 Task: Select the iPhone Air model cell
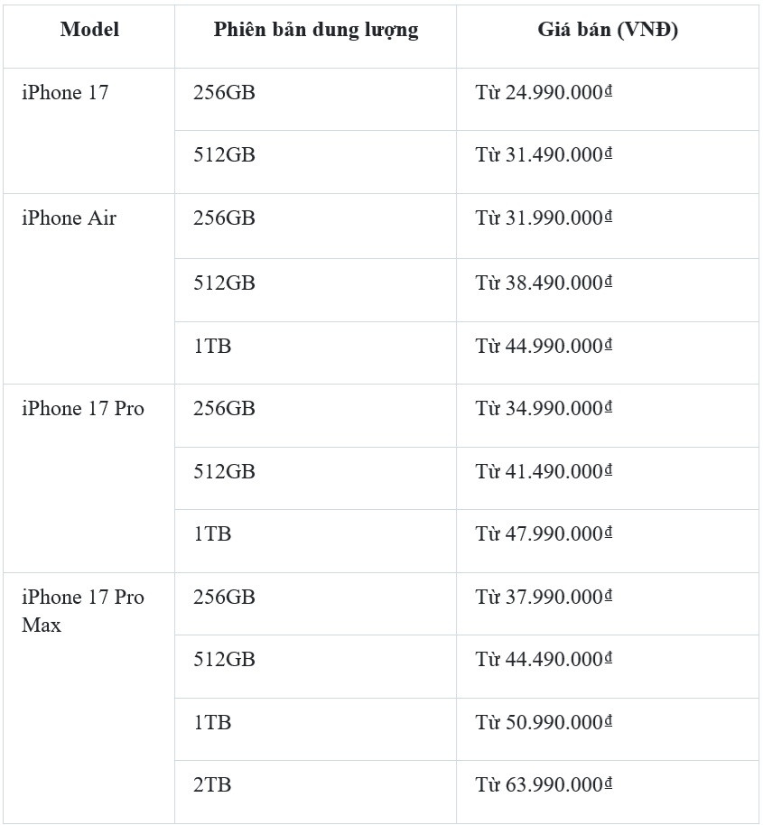click(70, 218)
